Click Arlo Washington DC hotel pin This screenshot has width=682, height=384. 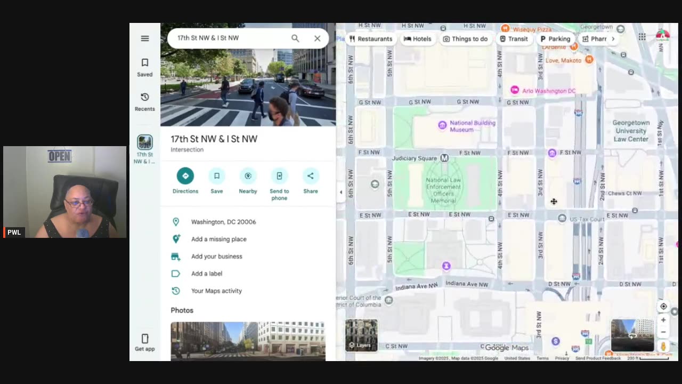coord(515,90)
